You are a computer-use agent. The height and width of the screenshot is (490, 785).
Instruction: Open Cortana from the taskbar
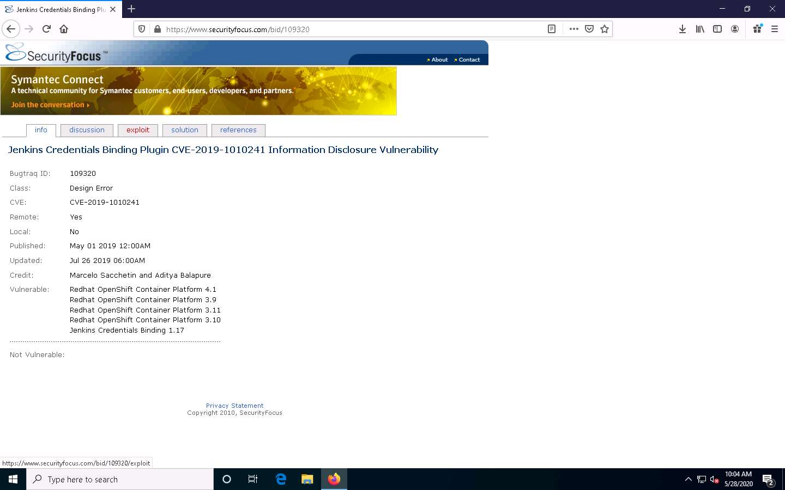[227, 479]
